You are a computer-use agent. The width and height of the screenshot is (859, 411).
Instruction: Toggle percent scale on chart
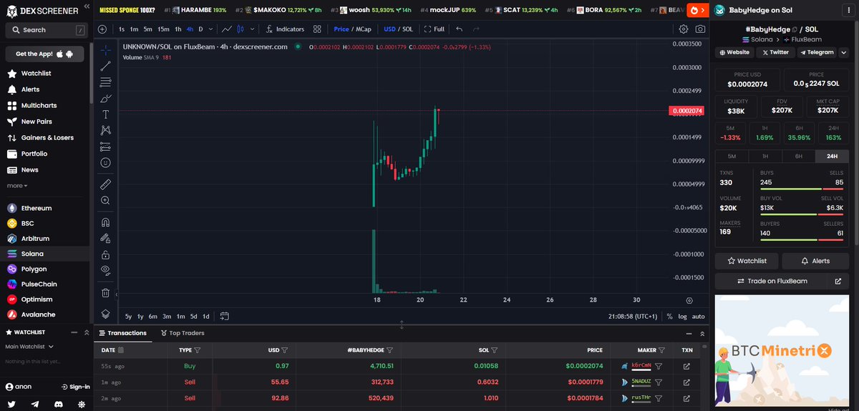669,316
